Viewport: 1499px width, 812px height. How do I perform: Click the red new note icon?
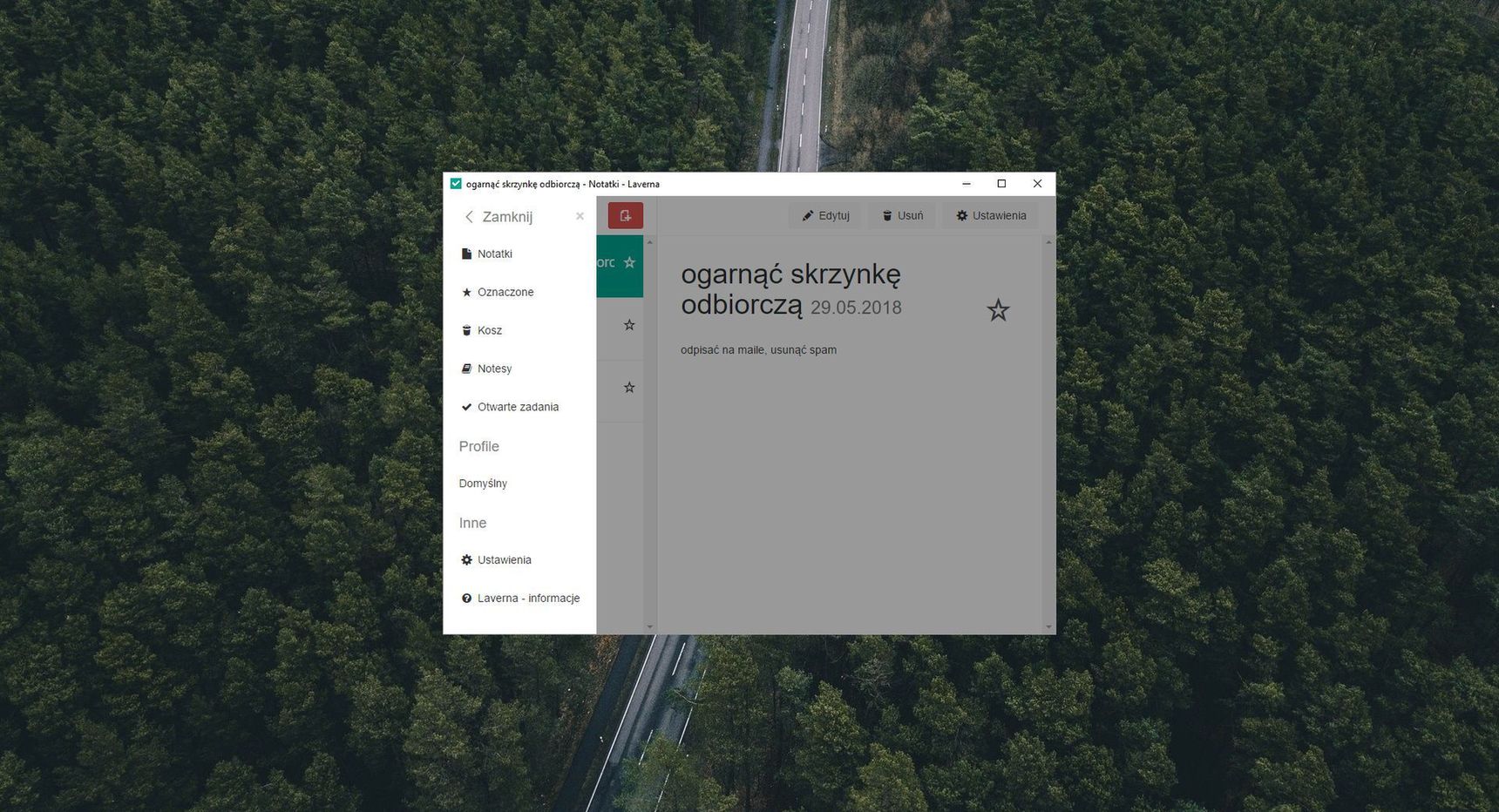pyautogui.click(x=625, y=215)
